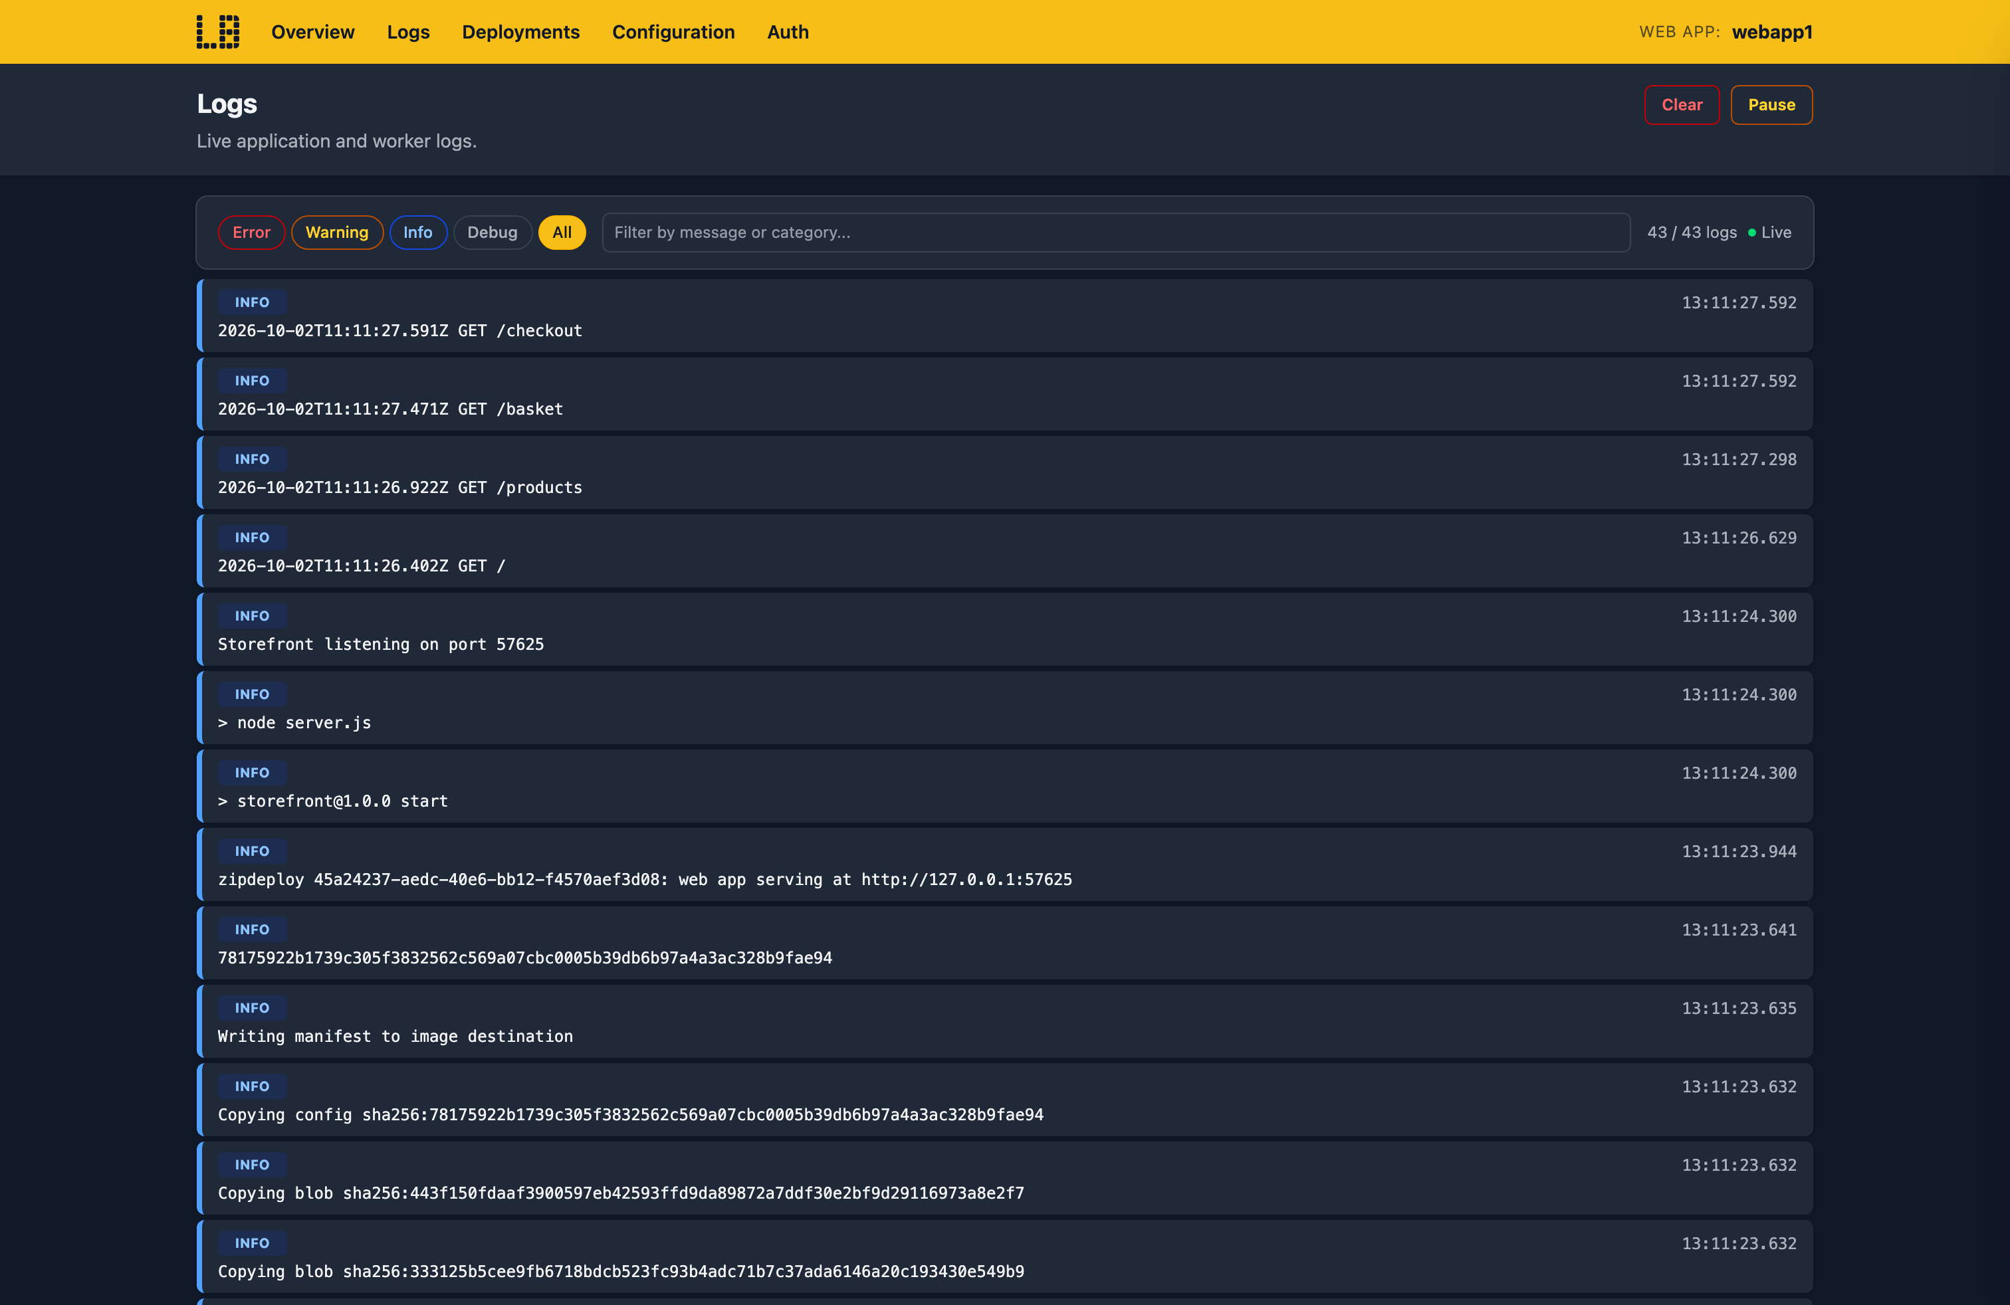The width and height of the screenshot is (2010, 1305).
Task: Select the Writing manifest to image destination entry
Action: 1005,1021
